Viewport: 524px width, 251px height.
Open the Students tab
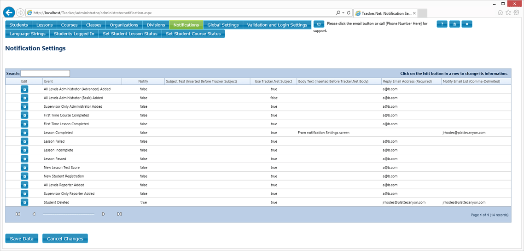(x=19, y=25)
